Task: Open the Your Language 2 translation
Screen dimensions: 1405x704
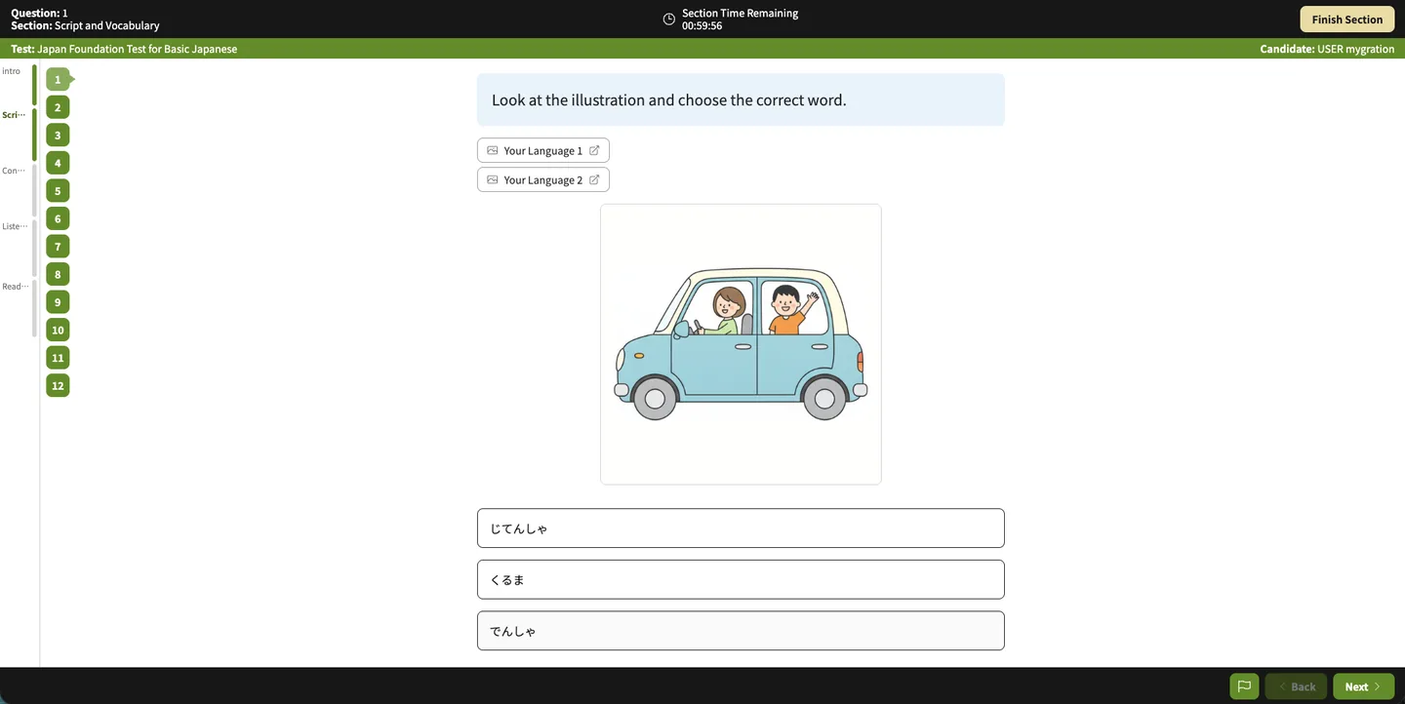Action: 543,179
